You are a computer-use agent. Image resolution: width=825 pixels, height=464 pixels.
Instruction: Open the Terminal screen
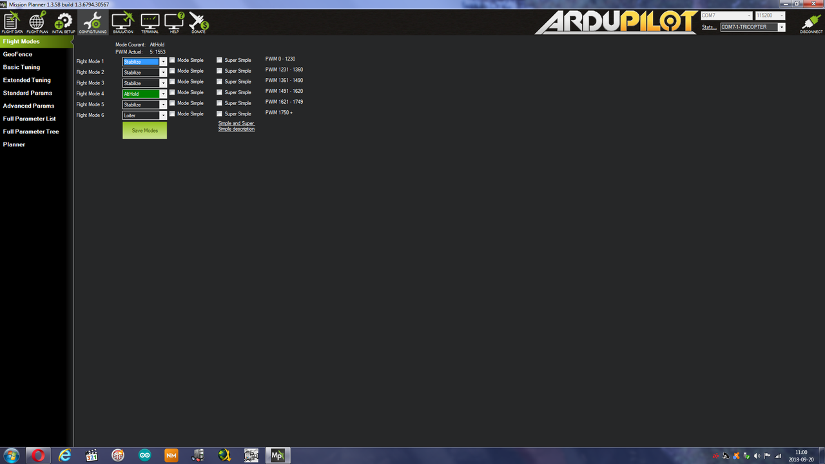pos(150,23)
